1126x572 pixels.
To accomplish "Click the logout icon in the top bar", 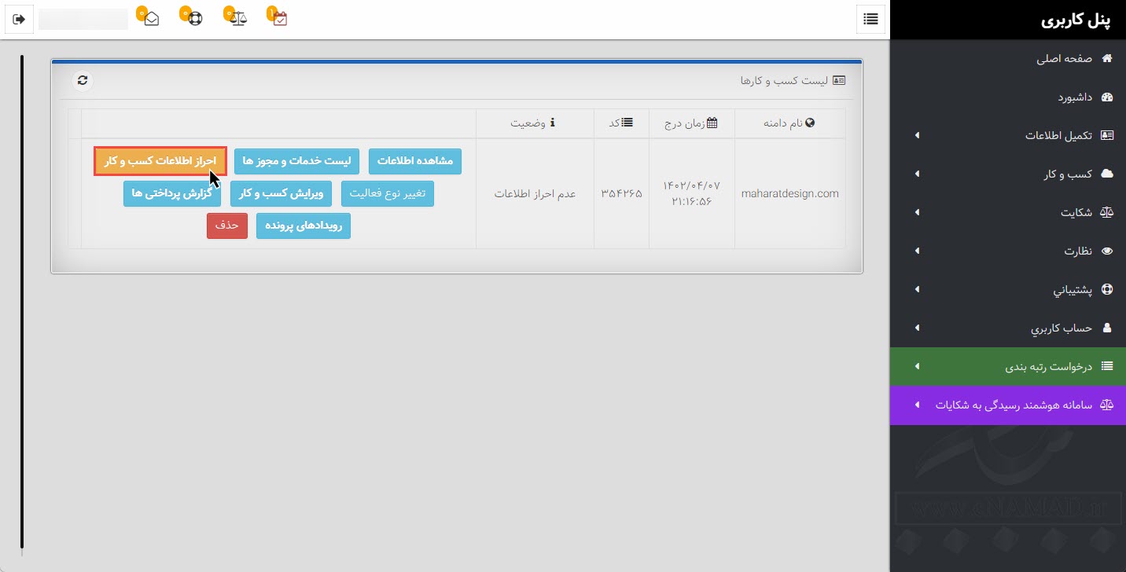I will (20, 19).
